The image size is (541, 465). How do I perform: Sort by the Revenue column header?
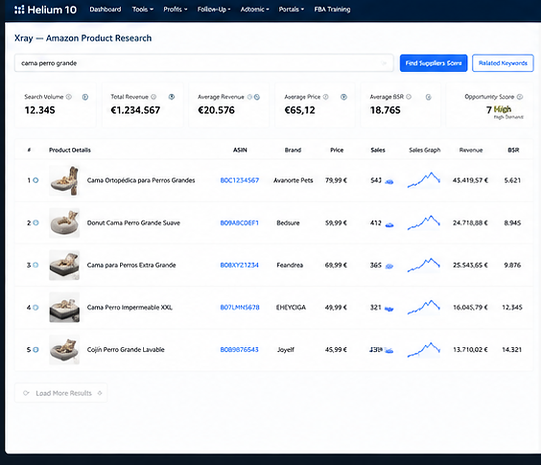pyautogui.click(x=471, y=150)
